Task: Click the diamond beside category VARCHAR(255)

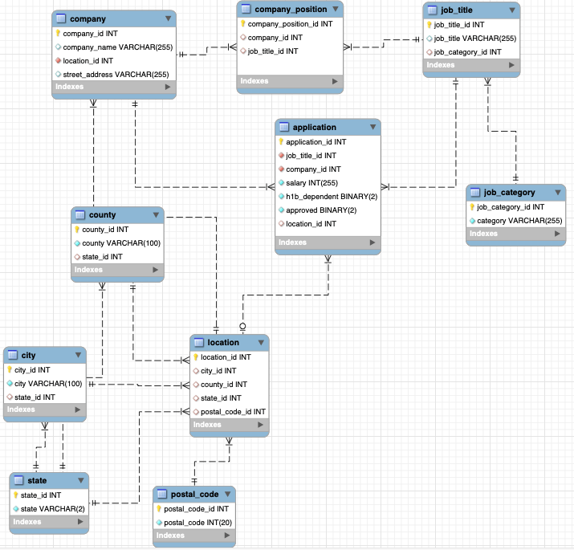Action: 472,221
